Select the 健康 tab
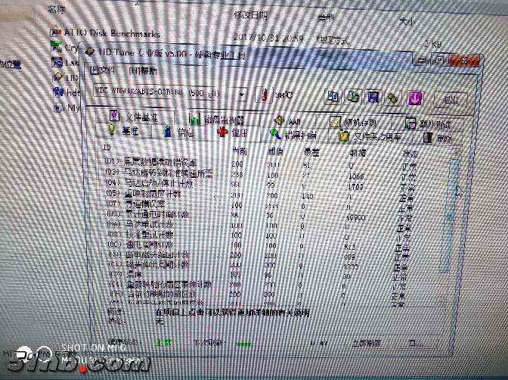The image size is (508, 380). (234, 132)
